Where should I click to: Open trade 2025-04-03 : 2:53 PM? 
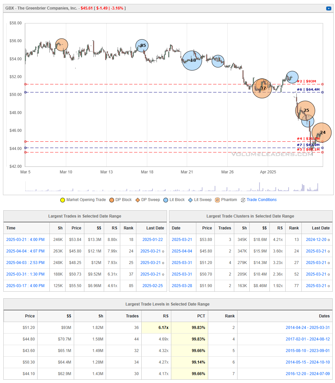point(25,263)
